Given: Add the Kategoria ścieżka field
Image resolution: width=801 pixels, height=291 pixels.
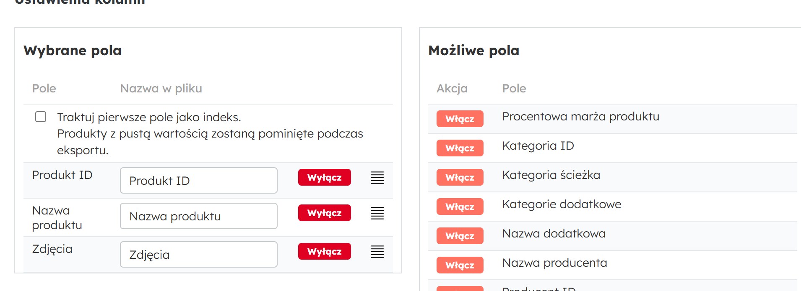Looking at the screenshot, I should click(x=460, y=177).
